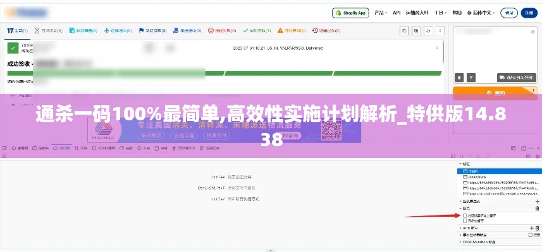Open the 产品 dropdown menu

click(381, 13)
